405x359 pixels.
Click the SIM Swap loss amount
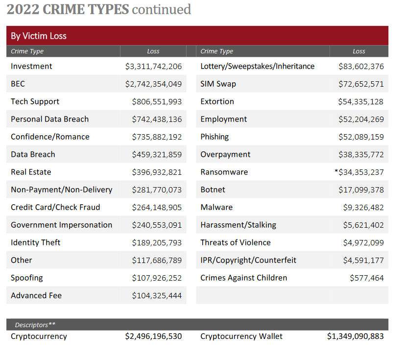pos(361,84)
